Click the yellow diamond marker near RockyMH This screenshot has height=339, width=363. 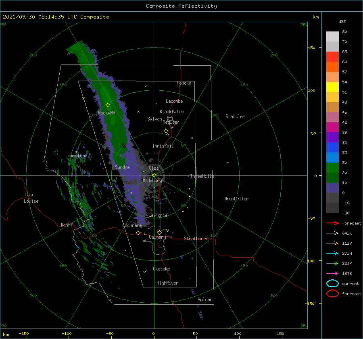(108, 105)
